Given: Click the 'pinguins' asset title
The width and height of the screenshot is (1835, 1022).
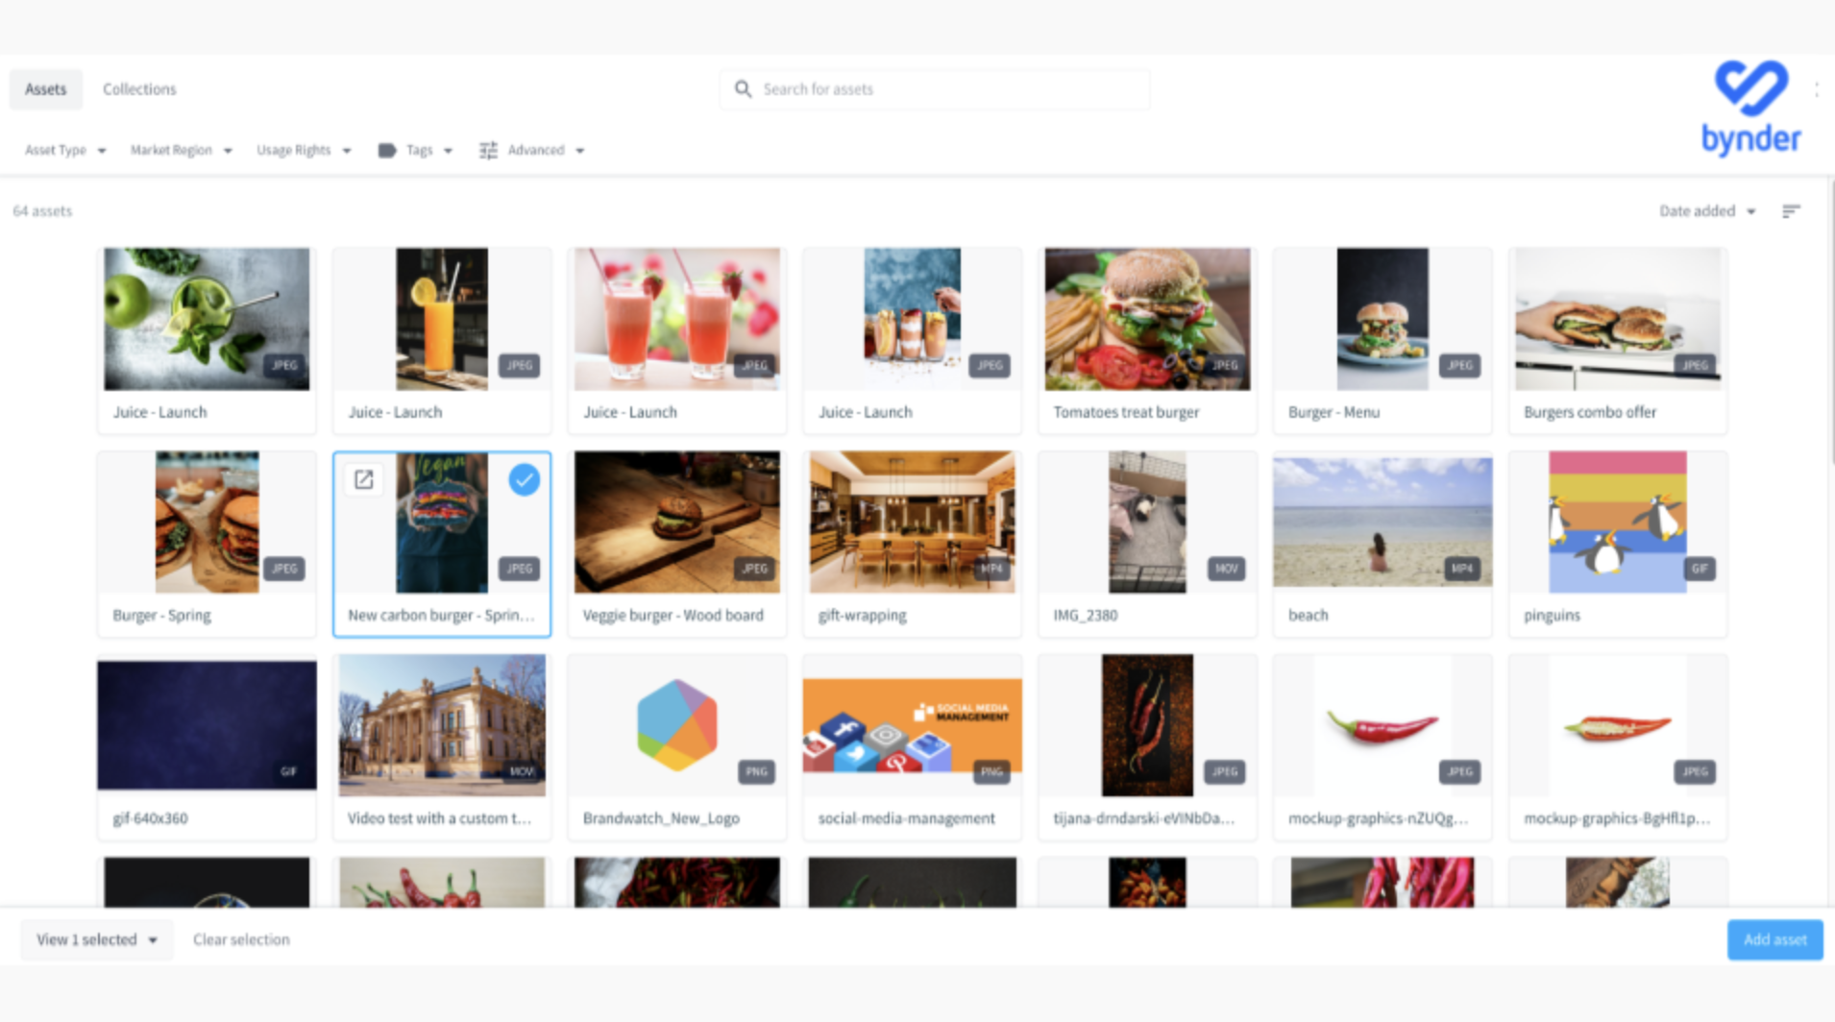Looking at the screenshot, I should tap(1552, 615).
